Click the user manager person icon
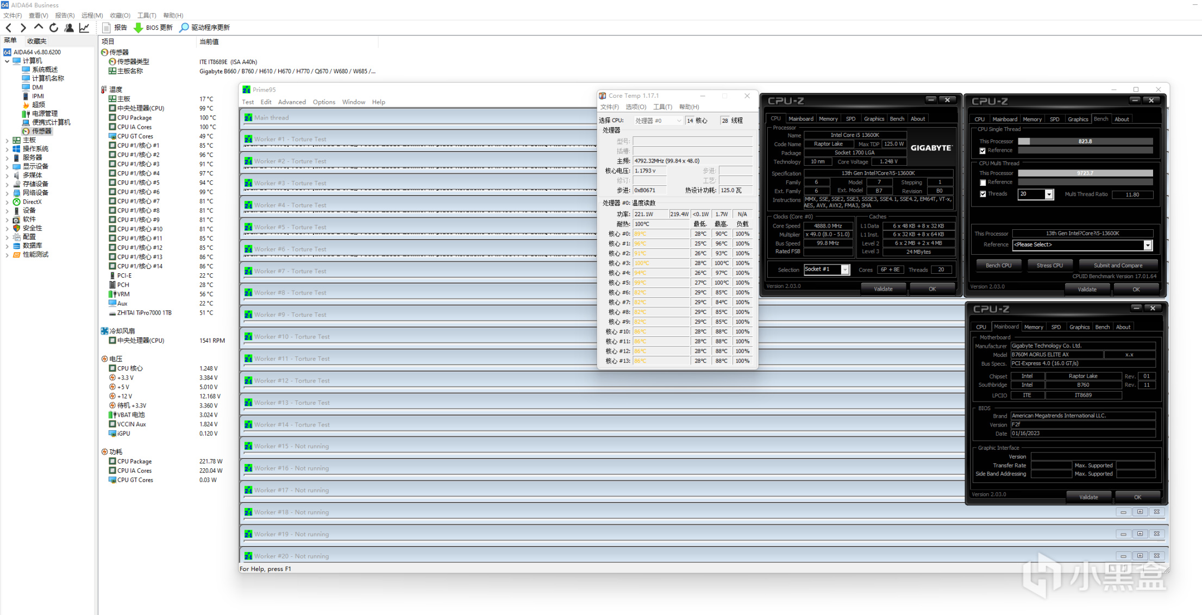1202x615 pixels. tap(69, 28)
